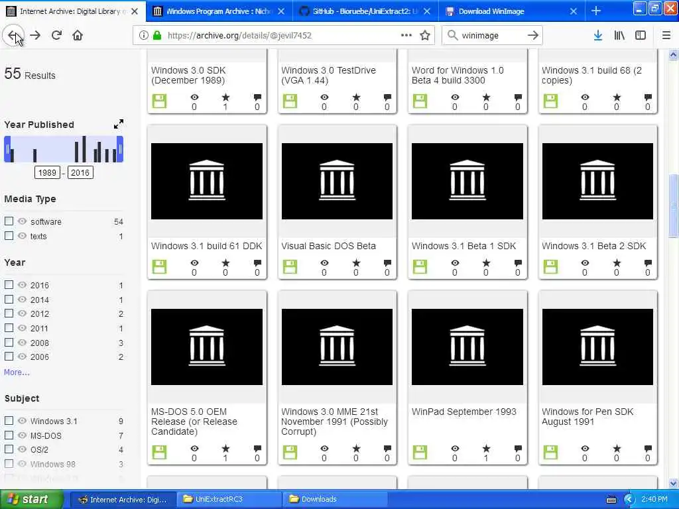Check the software media type filter

9,221
